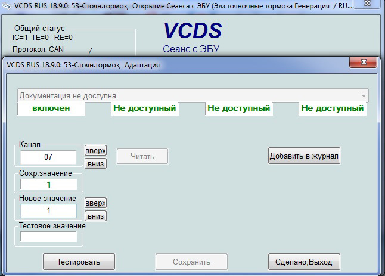The width and height of the screenshot is (385, 276).
Task: Close the main VCDS session window
Action: (x=367, y=3)
